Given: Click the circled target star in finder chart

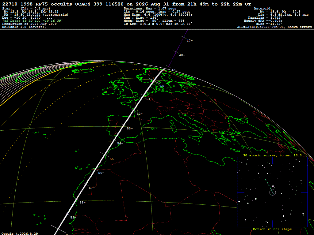Looking at the screenshot, I should coord(273,192).
